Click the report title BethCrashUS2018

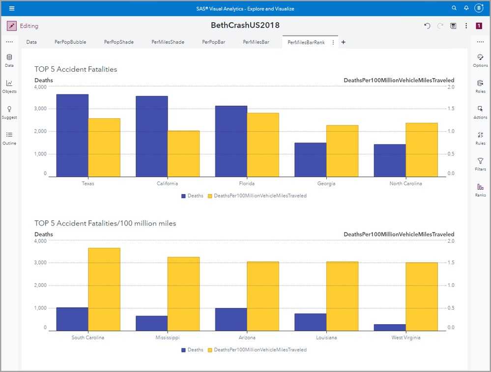245,26
